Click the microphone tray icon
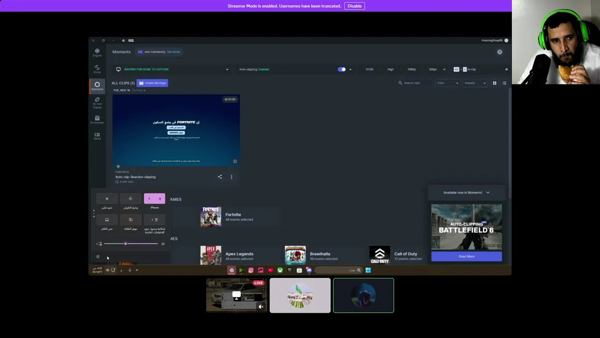Image resolution: width=600 pixels, height=338 pixels. 130,270
